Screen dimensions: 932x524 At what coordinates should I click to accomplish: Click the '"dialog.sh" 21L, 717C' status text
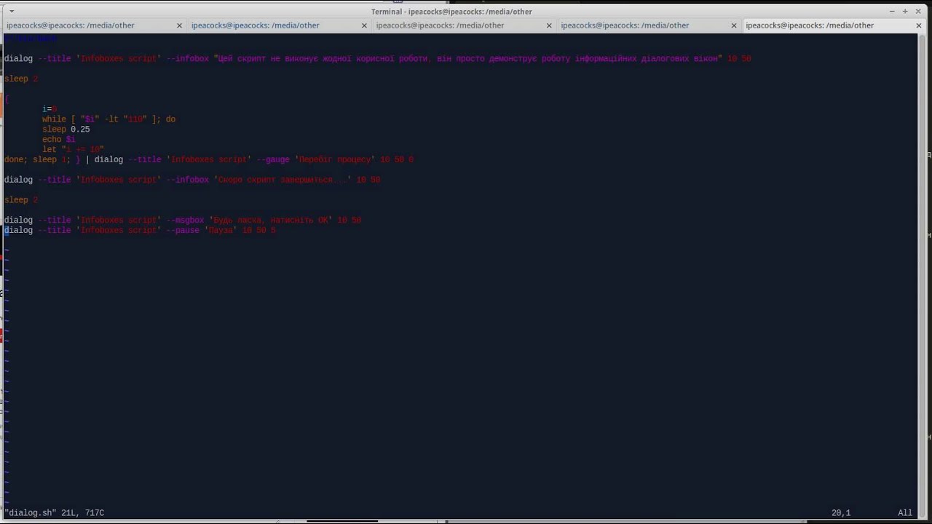pyautogui.click(x=55, y=513)
